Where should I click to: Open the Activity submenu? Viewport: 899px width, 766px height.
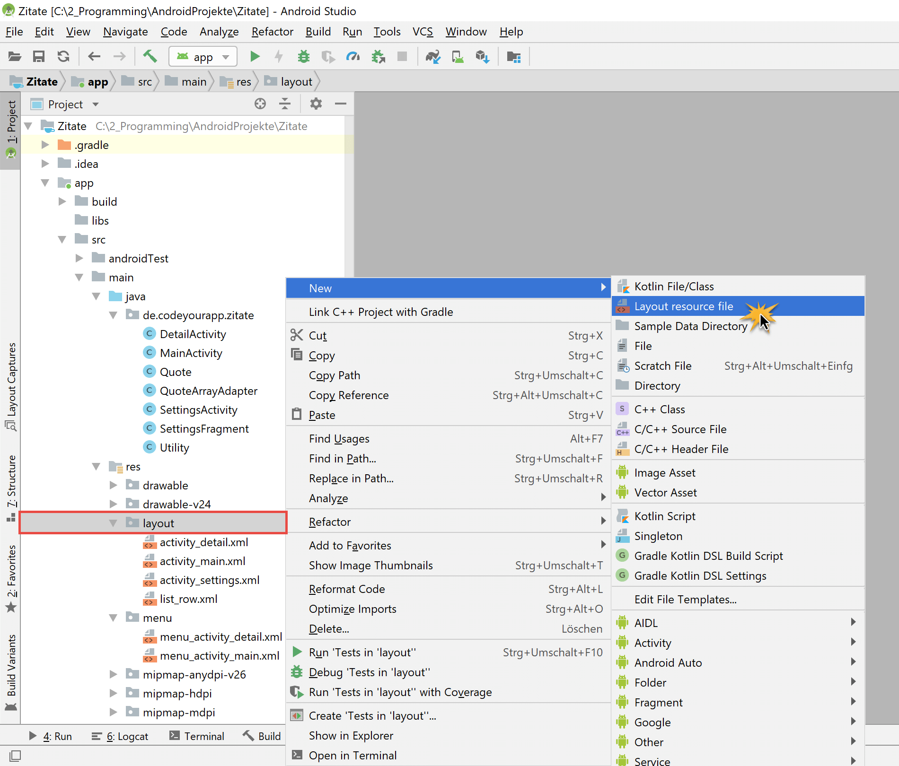(x=738, y=643)
